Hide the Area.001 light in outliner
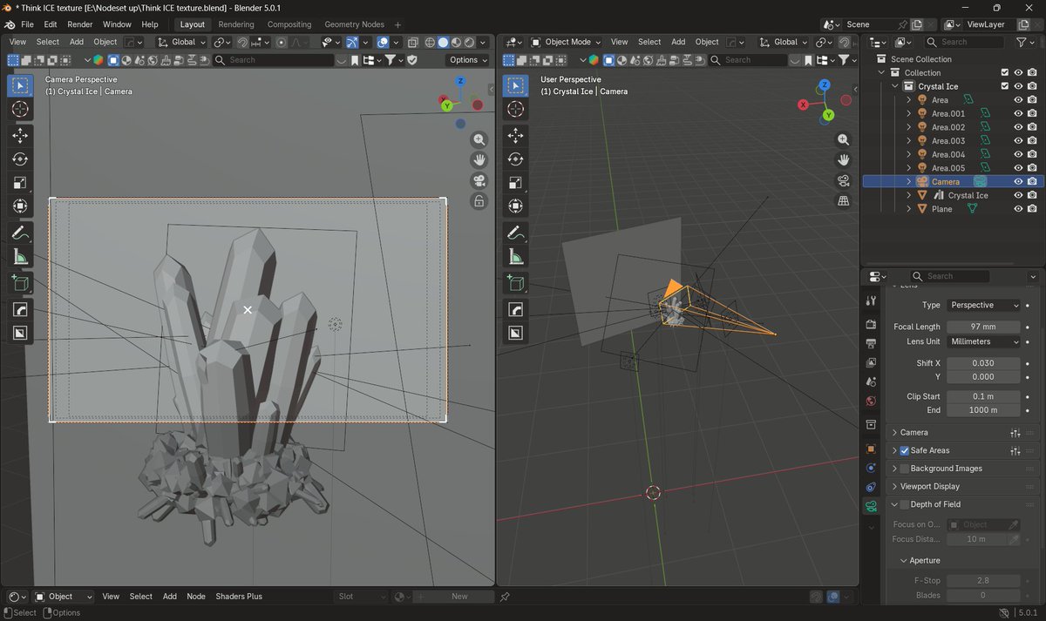Image resolution: width=1046 pixels, height=621 pixels. tap(1018, 113)
